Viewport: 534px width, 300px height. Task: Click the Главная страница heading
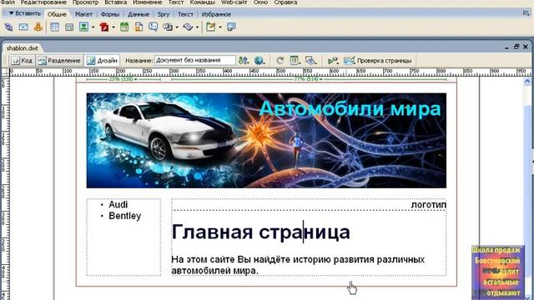click(x=260, y=232)
